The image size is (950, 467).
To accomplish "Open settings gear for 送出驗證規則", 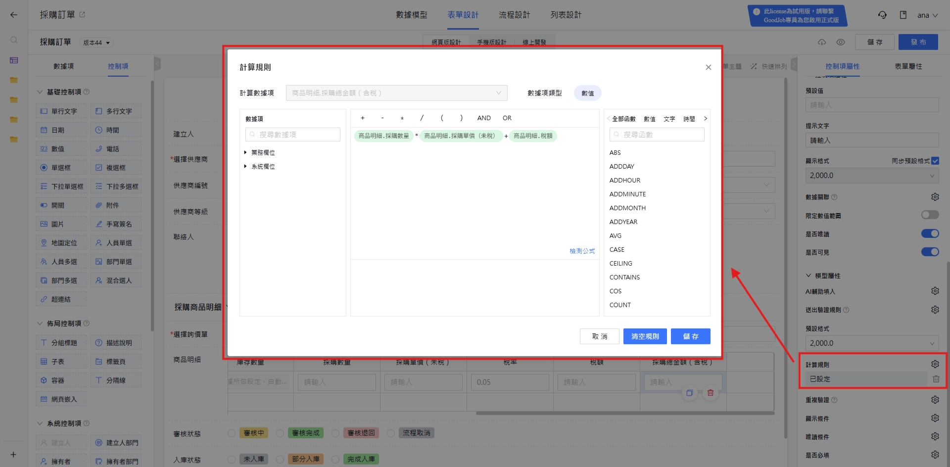I will (x=935, y=310).
